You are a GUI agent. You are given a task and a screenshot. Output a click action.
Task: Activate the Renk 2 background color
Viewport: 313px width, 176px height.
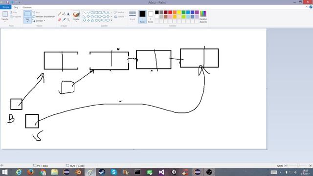(151, 17)
